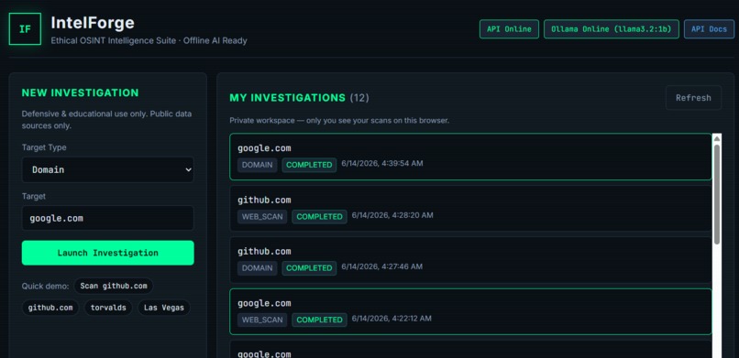Click the COMPLETED badge on the 4:28:20 AM scan
This screenshot has width=739, height=358.
click(320, 217)
